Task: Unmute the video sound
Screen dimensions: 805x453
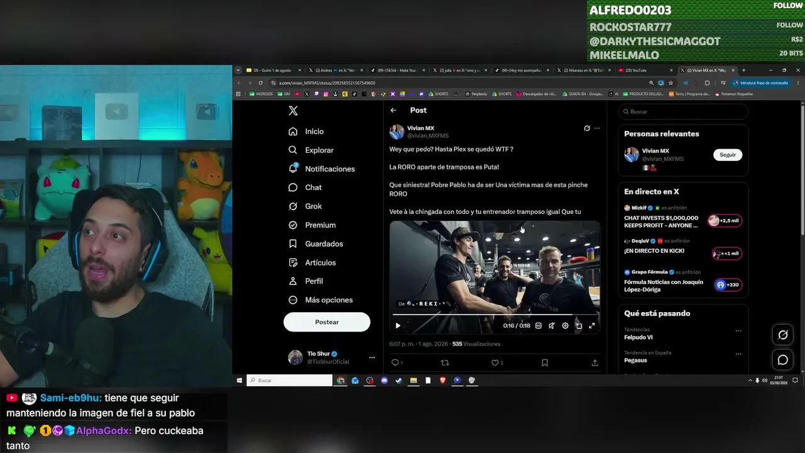Action: coord(552,326)
